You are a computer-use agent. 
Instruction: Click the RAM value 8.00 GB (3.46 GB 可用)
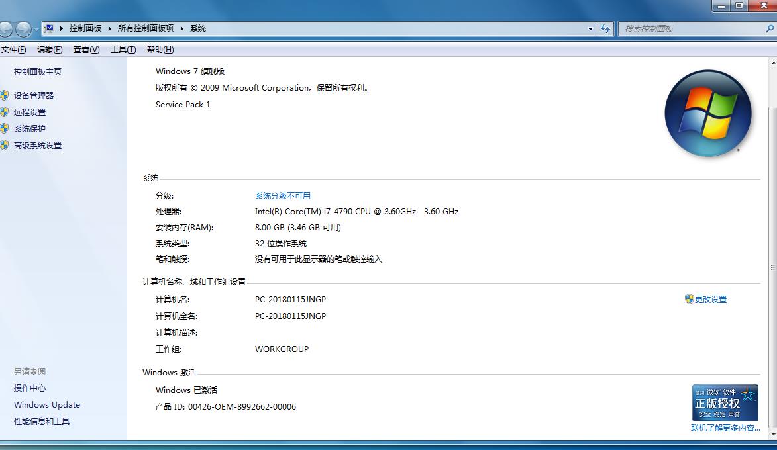pyautogui.click(x=298, y=227)
